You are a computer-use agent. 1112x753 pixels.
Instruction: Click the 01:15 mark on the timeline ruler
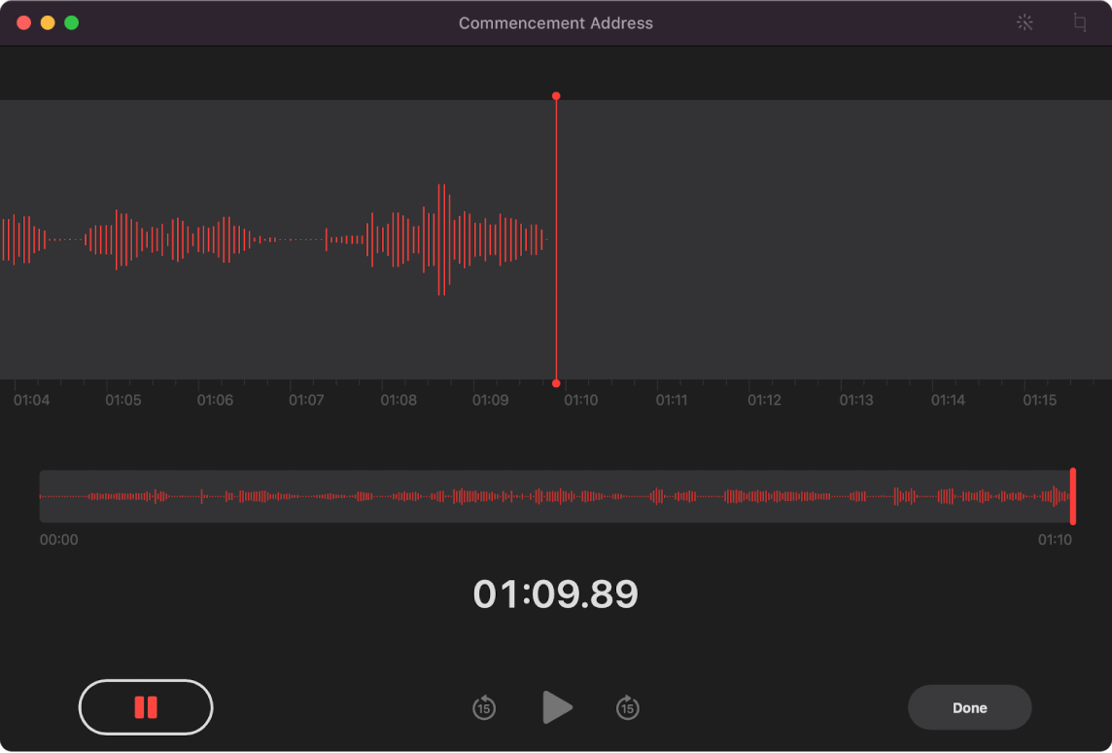pyautogui.click(x=1041, y=399)
